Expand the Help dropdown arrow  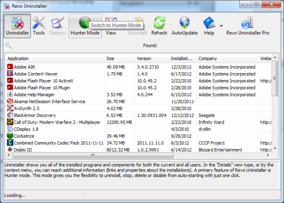[x=221, y=26]
